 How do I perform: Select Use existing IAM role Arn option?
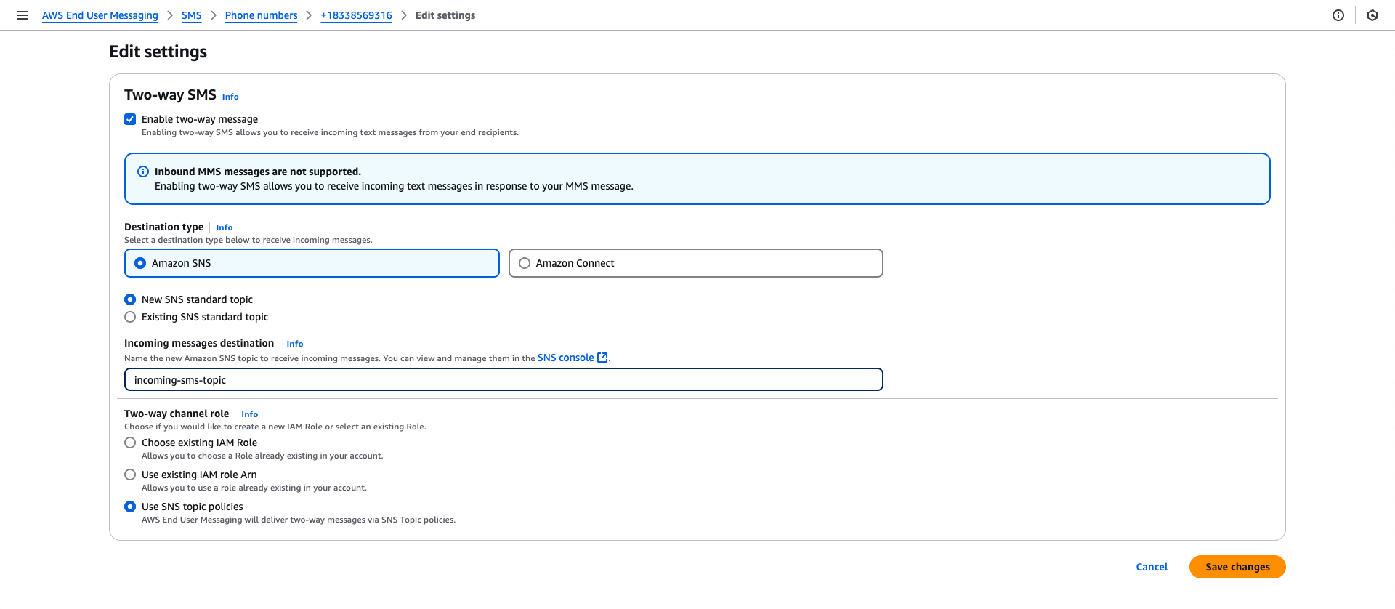coord(130,475)
